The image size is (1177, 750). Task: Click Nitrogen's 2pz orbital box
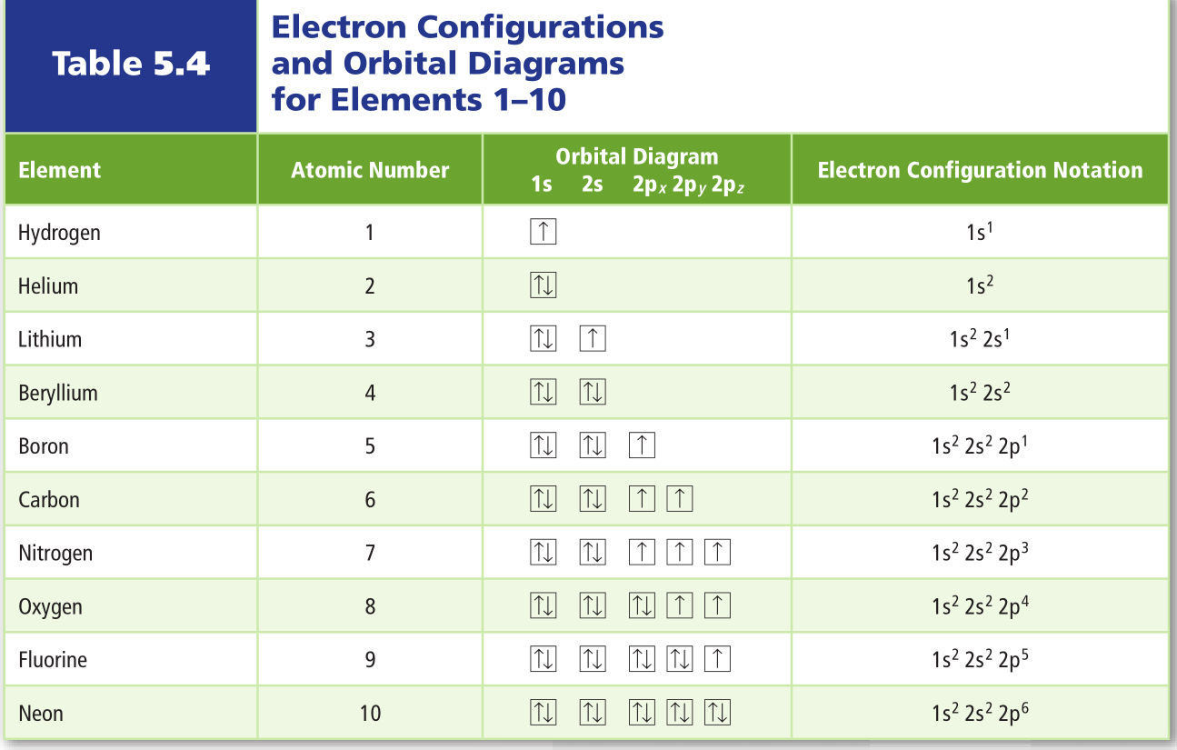(717, 553)
